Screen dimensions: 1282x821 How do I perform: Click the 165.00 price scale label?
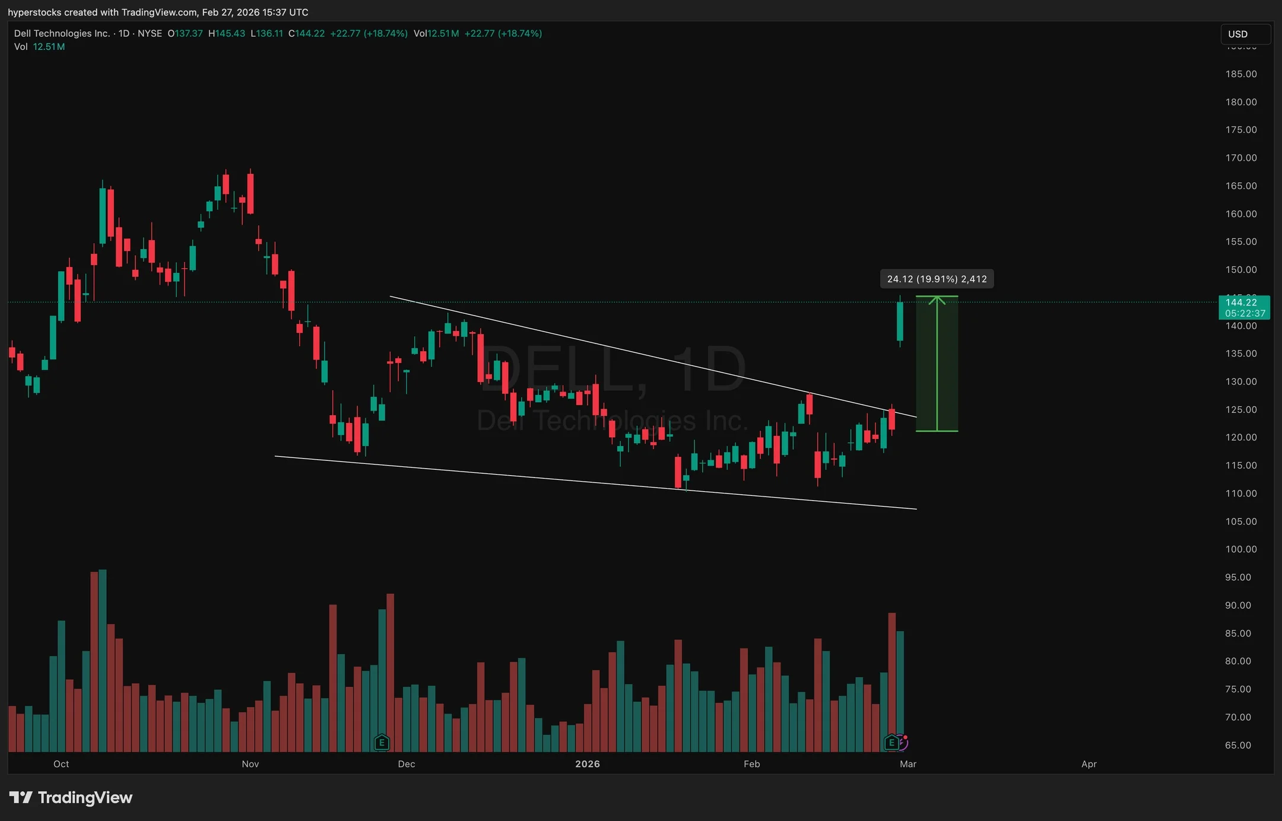(1241, 186)
